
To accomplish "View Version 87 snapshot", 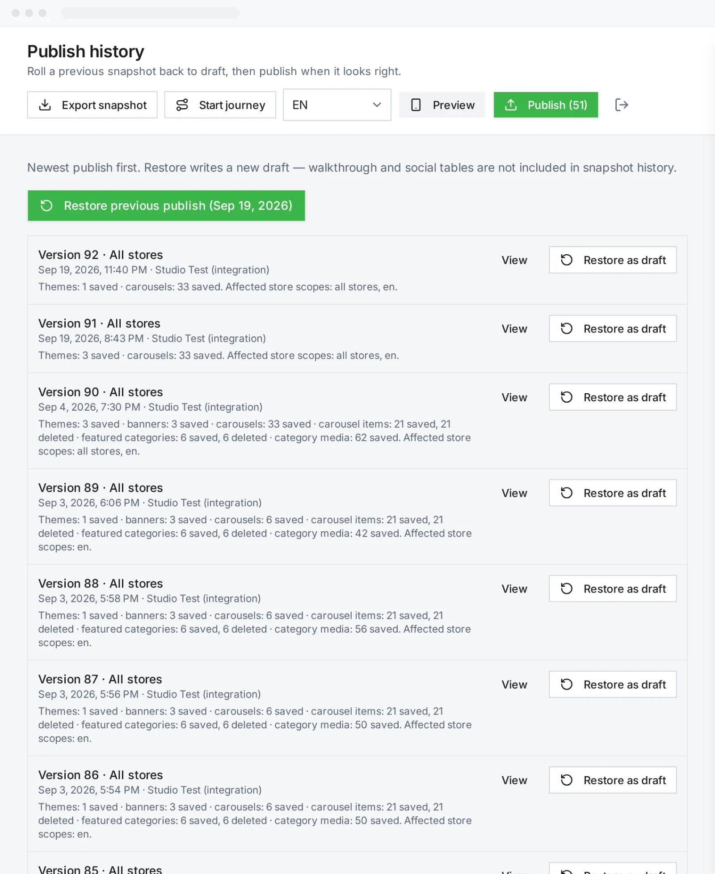I will 514,684.
